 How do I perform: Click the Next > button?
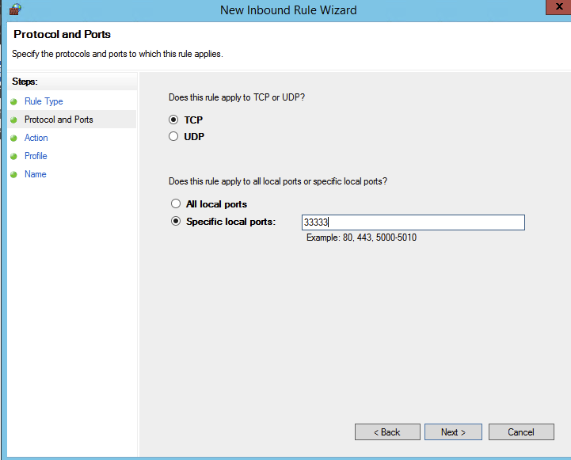click(x=453, y=431)
